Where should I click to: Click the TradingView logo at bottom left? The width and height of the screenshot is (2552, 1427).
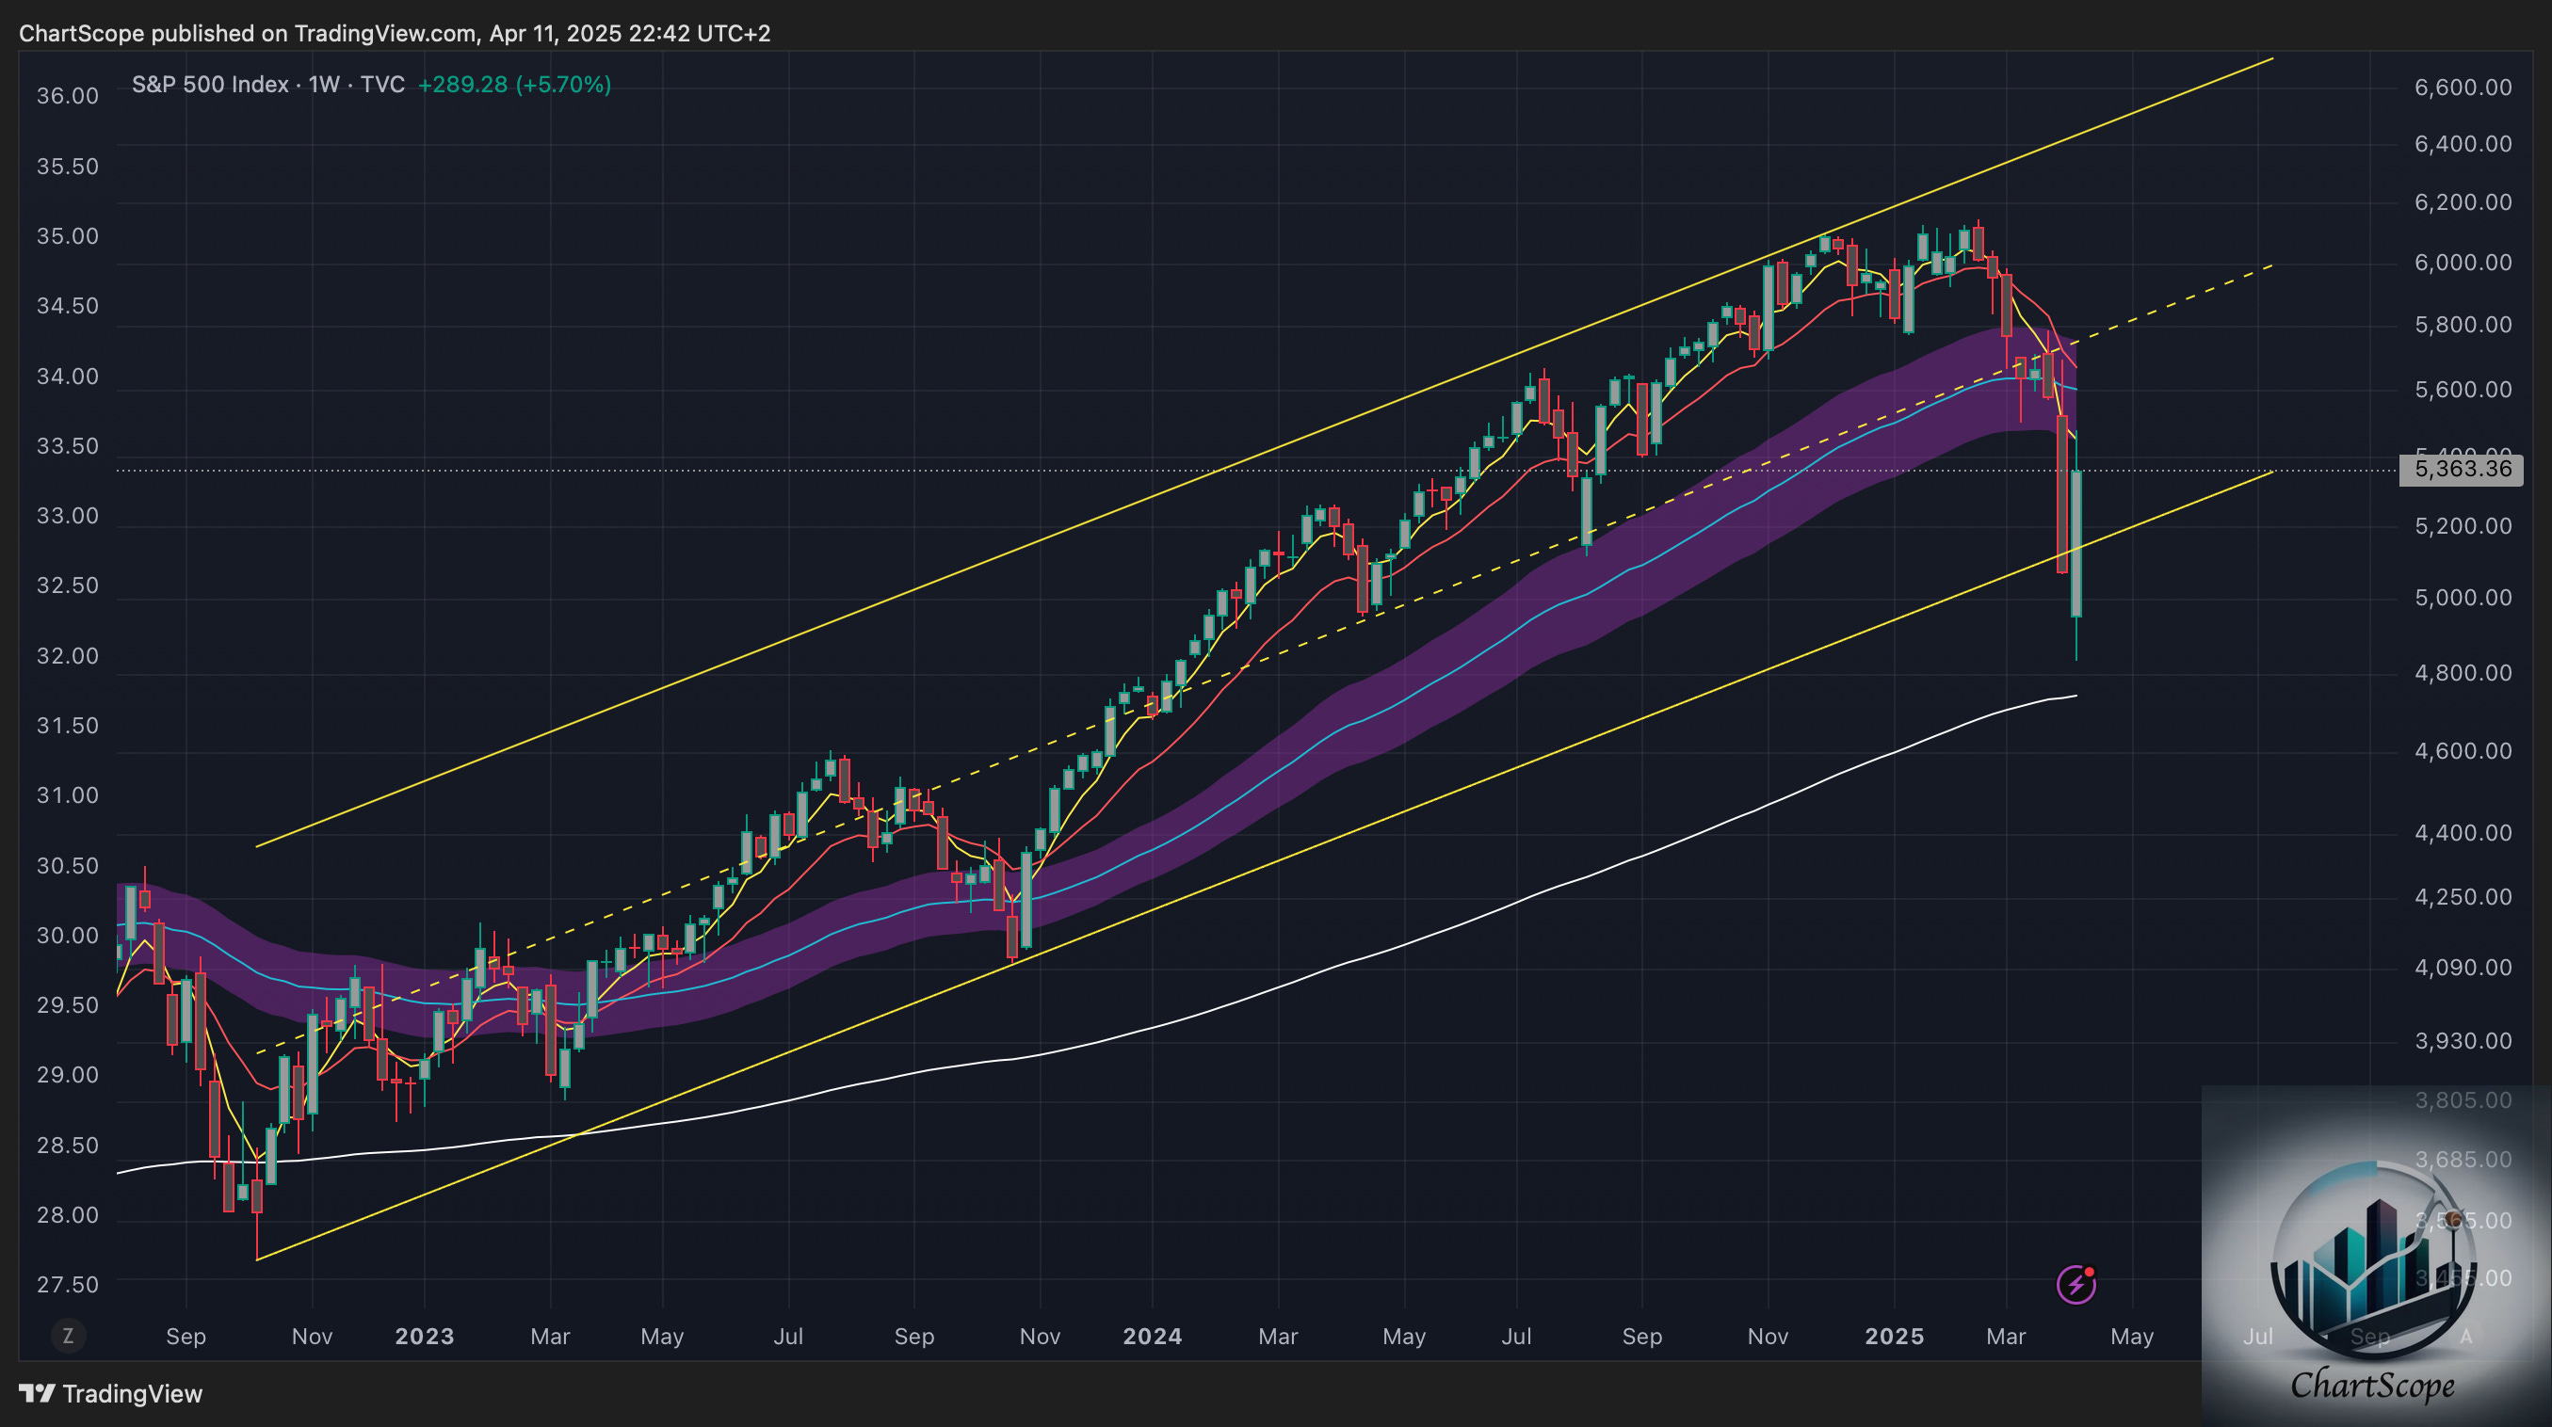111,1393
